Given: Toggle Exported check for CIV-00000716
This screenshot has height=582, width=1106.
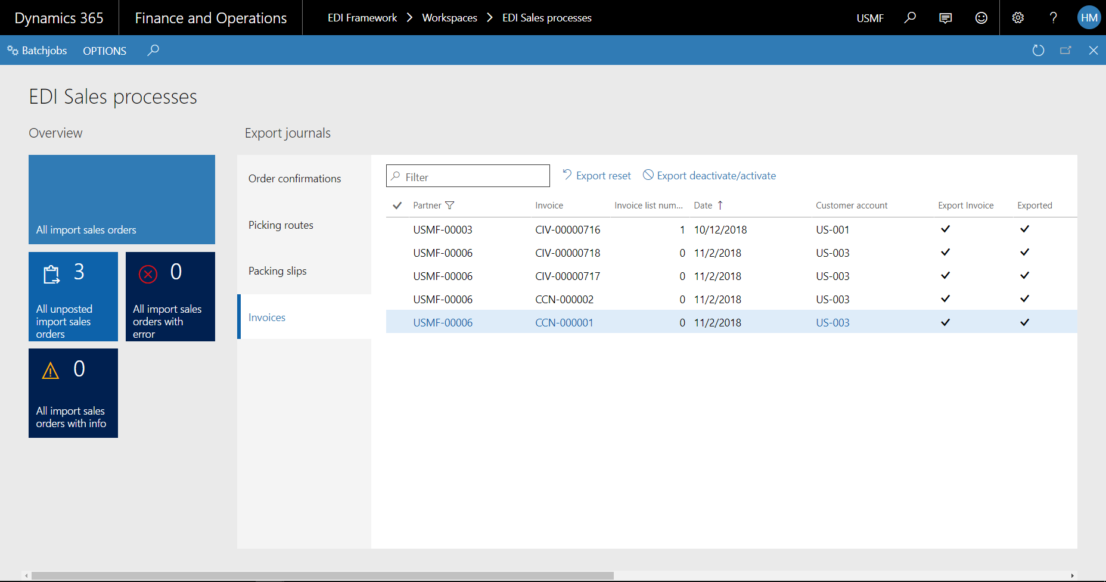Looking at the screenshot, I should pyautogui.click(x=1024, y=229).
